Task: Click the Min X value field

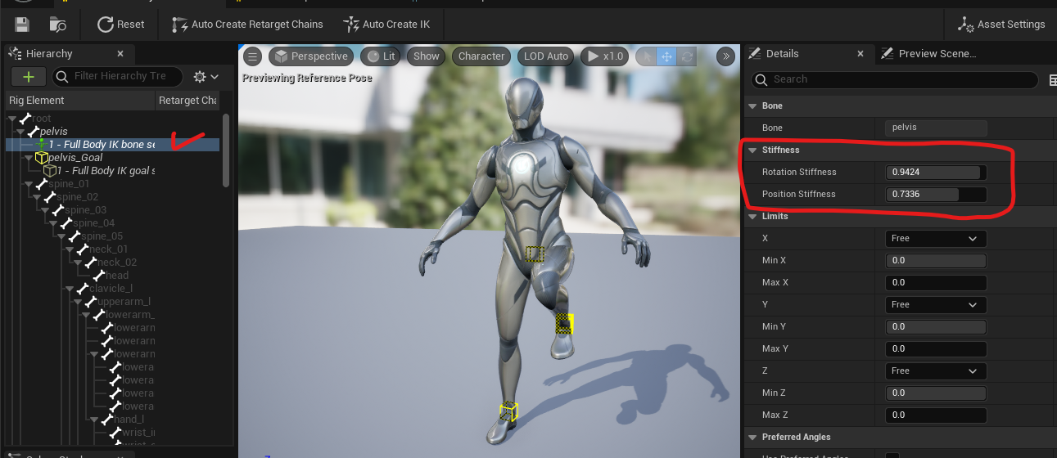Action: point(936,260)
